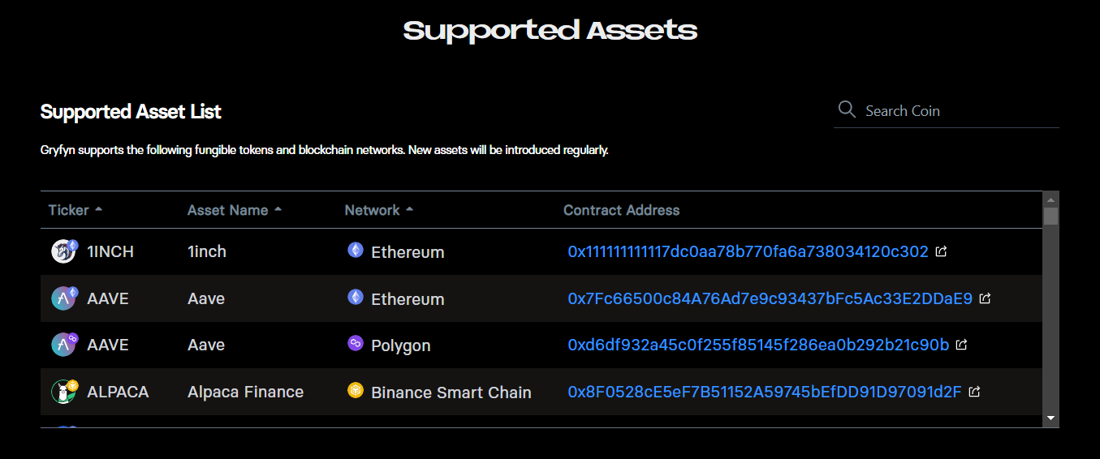Click the ALPACA token logo
1100x459 pixels.
click(x=64, y=392)
